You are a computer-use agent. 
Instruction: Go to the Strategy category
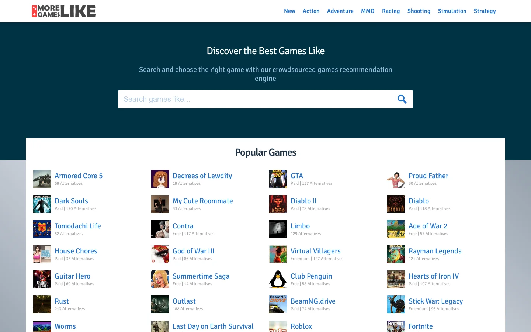coord(485,11)
